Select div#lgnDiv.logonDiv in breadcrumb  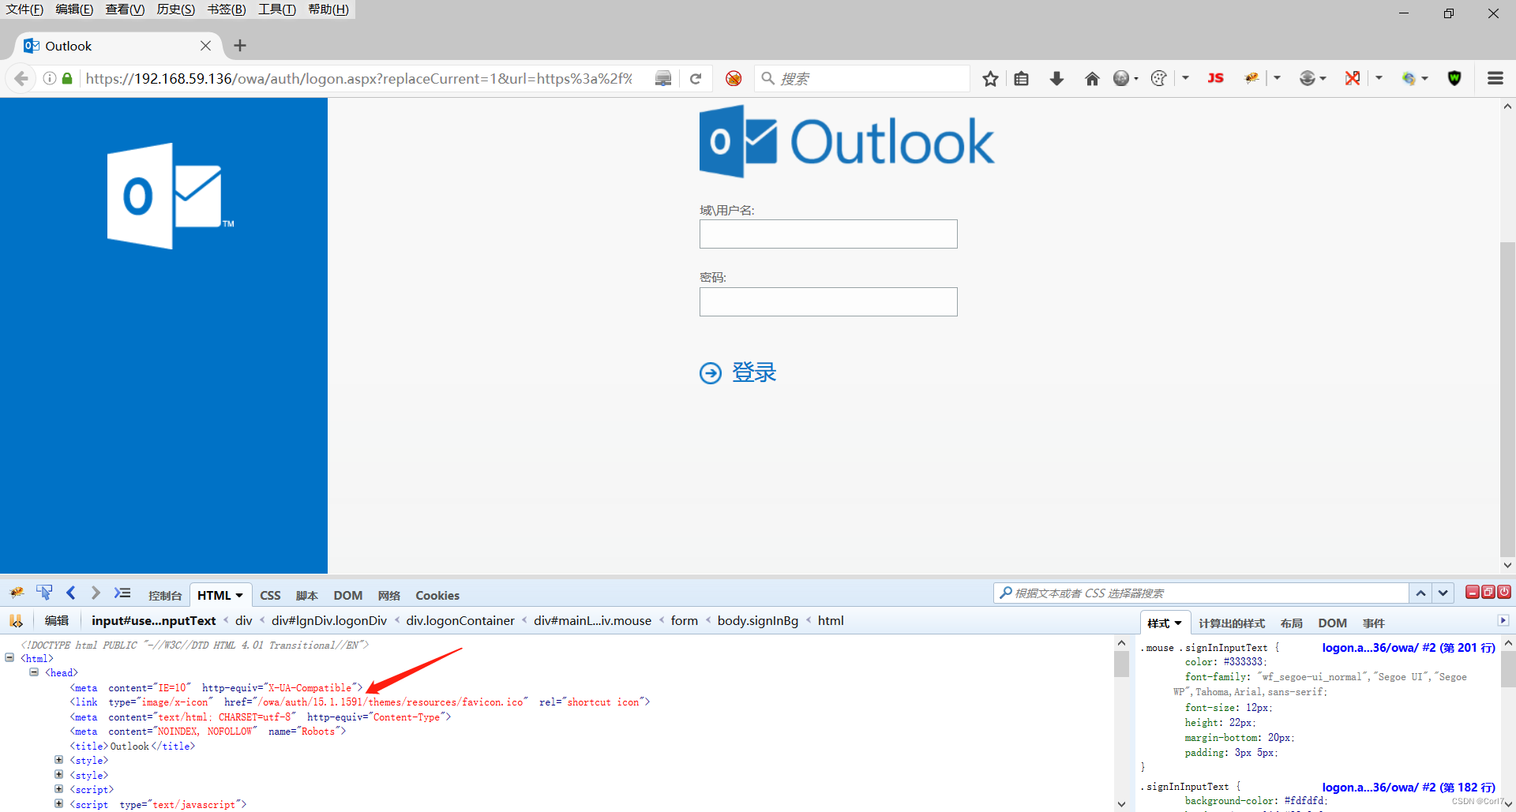pyautogui.click(x=329, y=621)
